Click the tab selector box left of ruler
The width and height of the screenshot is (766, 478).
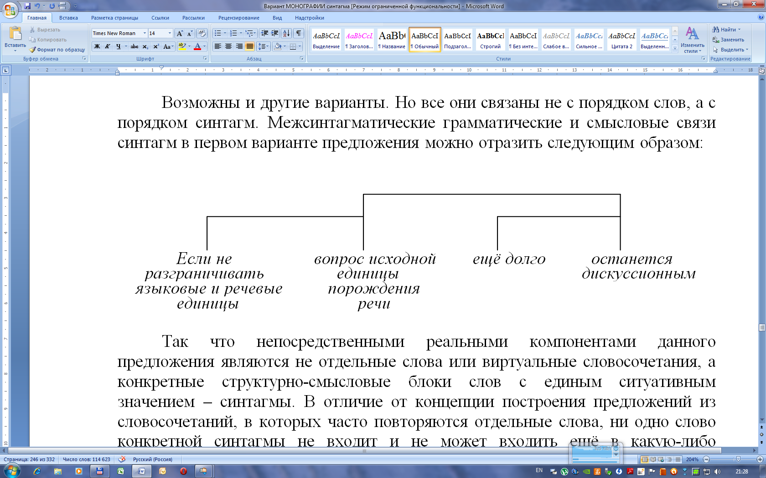point(5,70)
